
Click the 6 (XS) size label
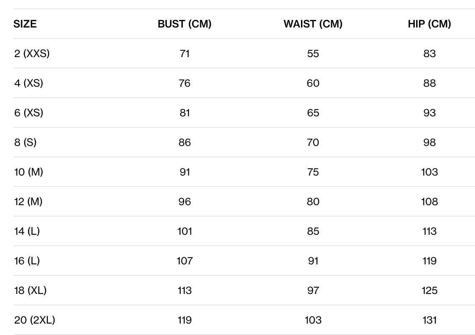click(29, 113)
